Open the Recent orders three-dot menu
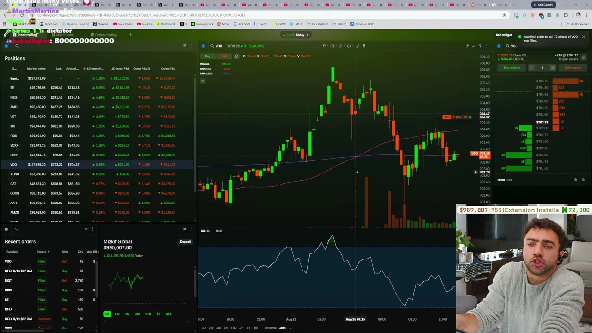This screenshot has height=333, width=592. tap(92, 229)
